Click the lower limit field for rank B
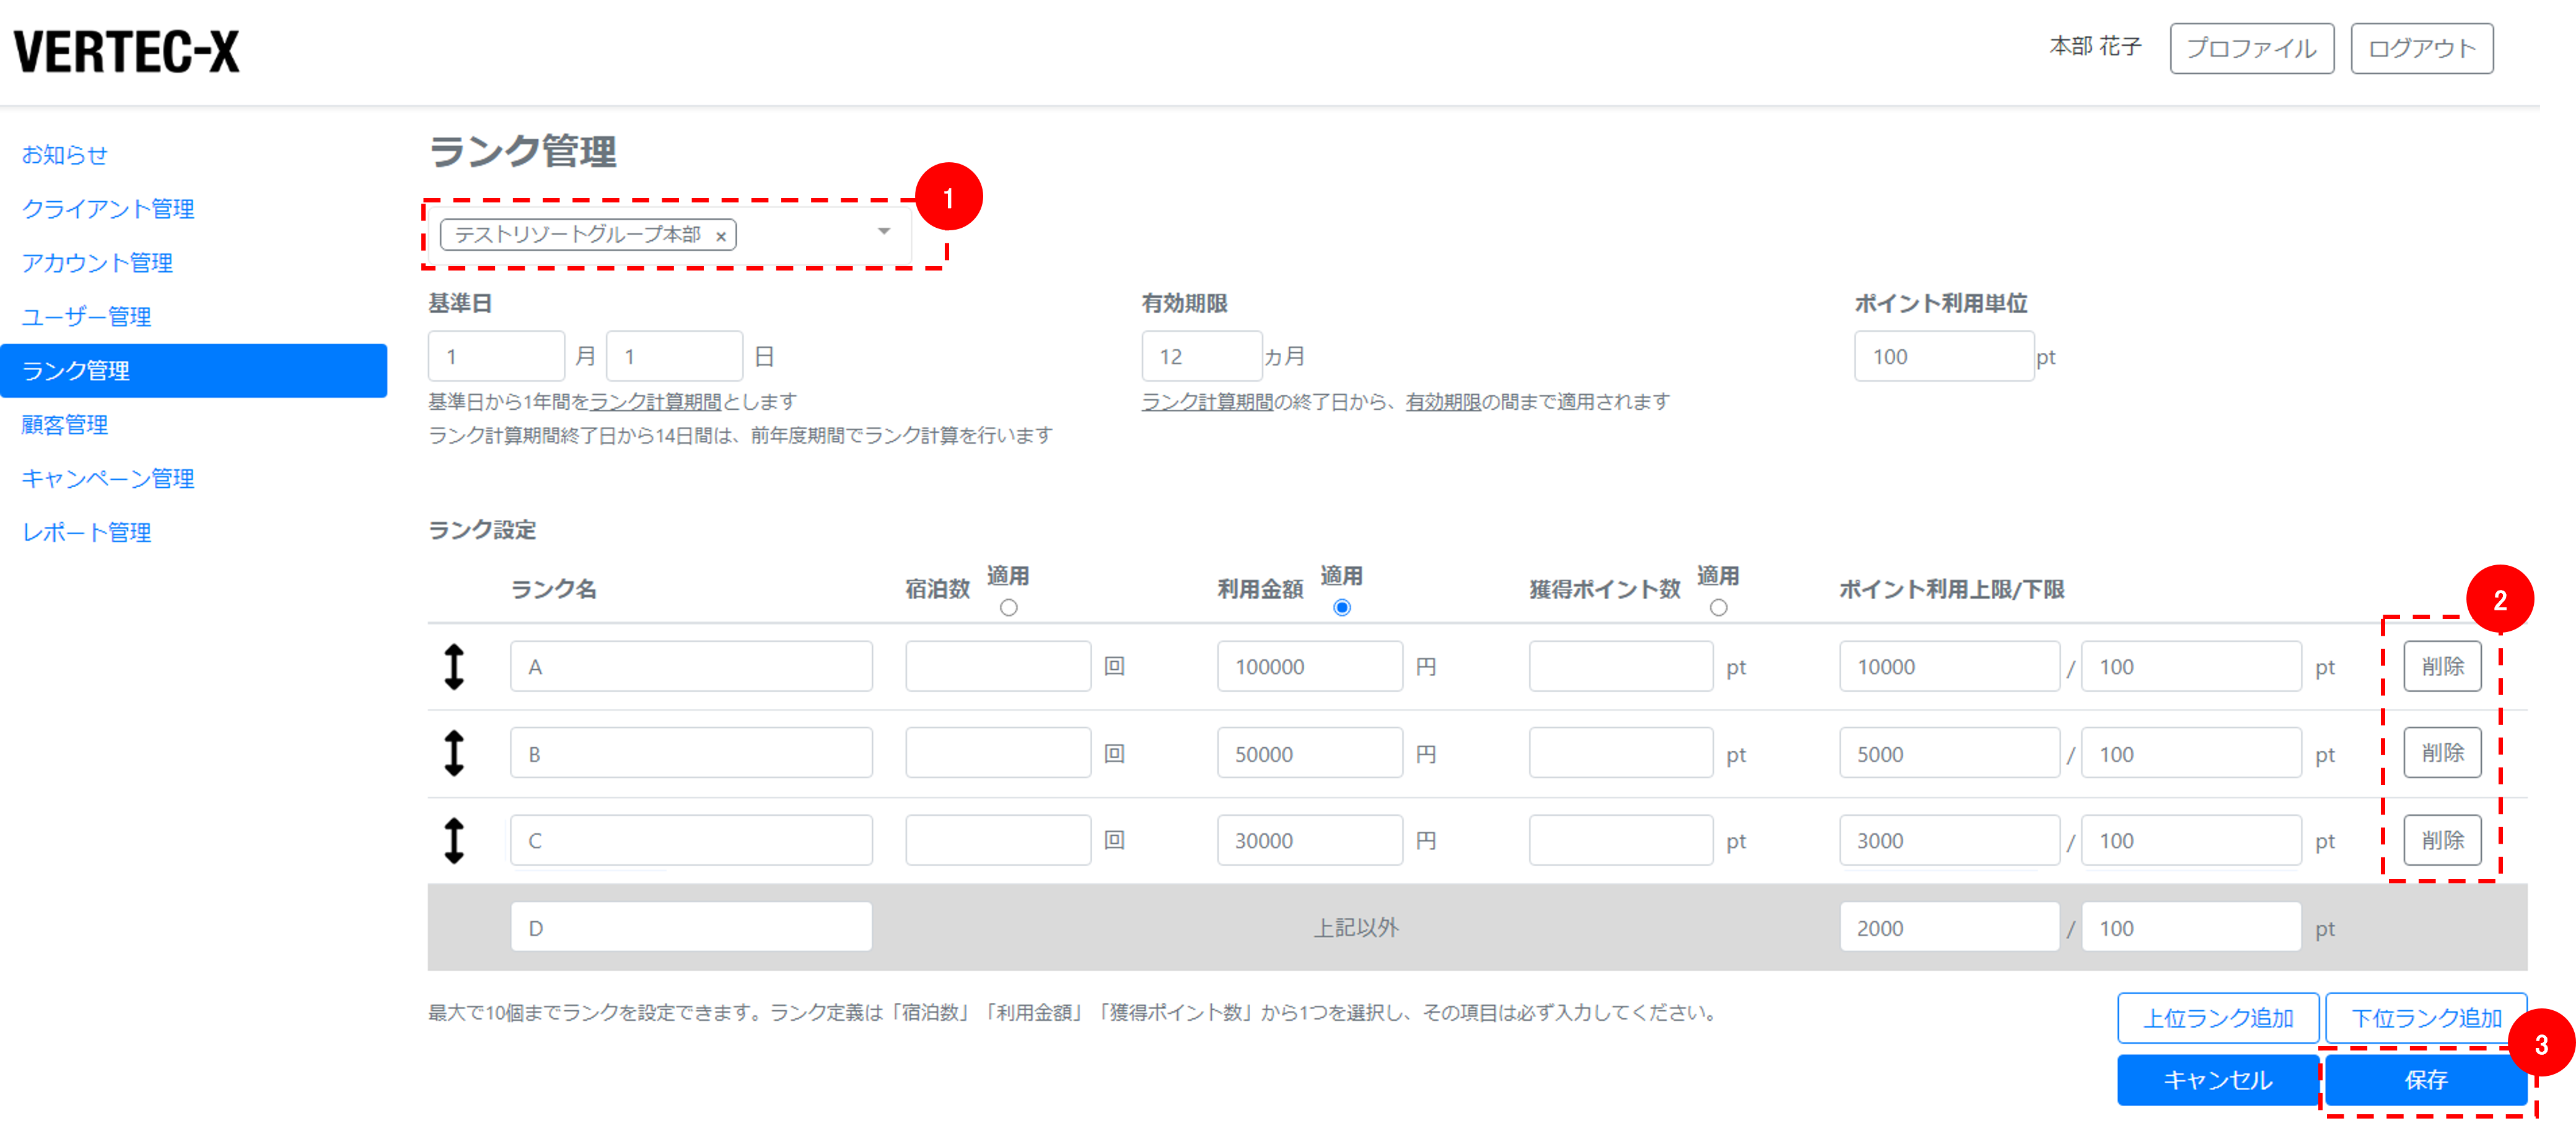 2191,753
